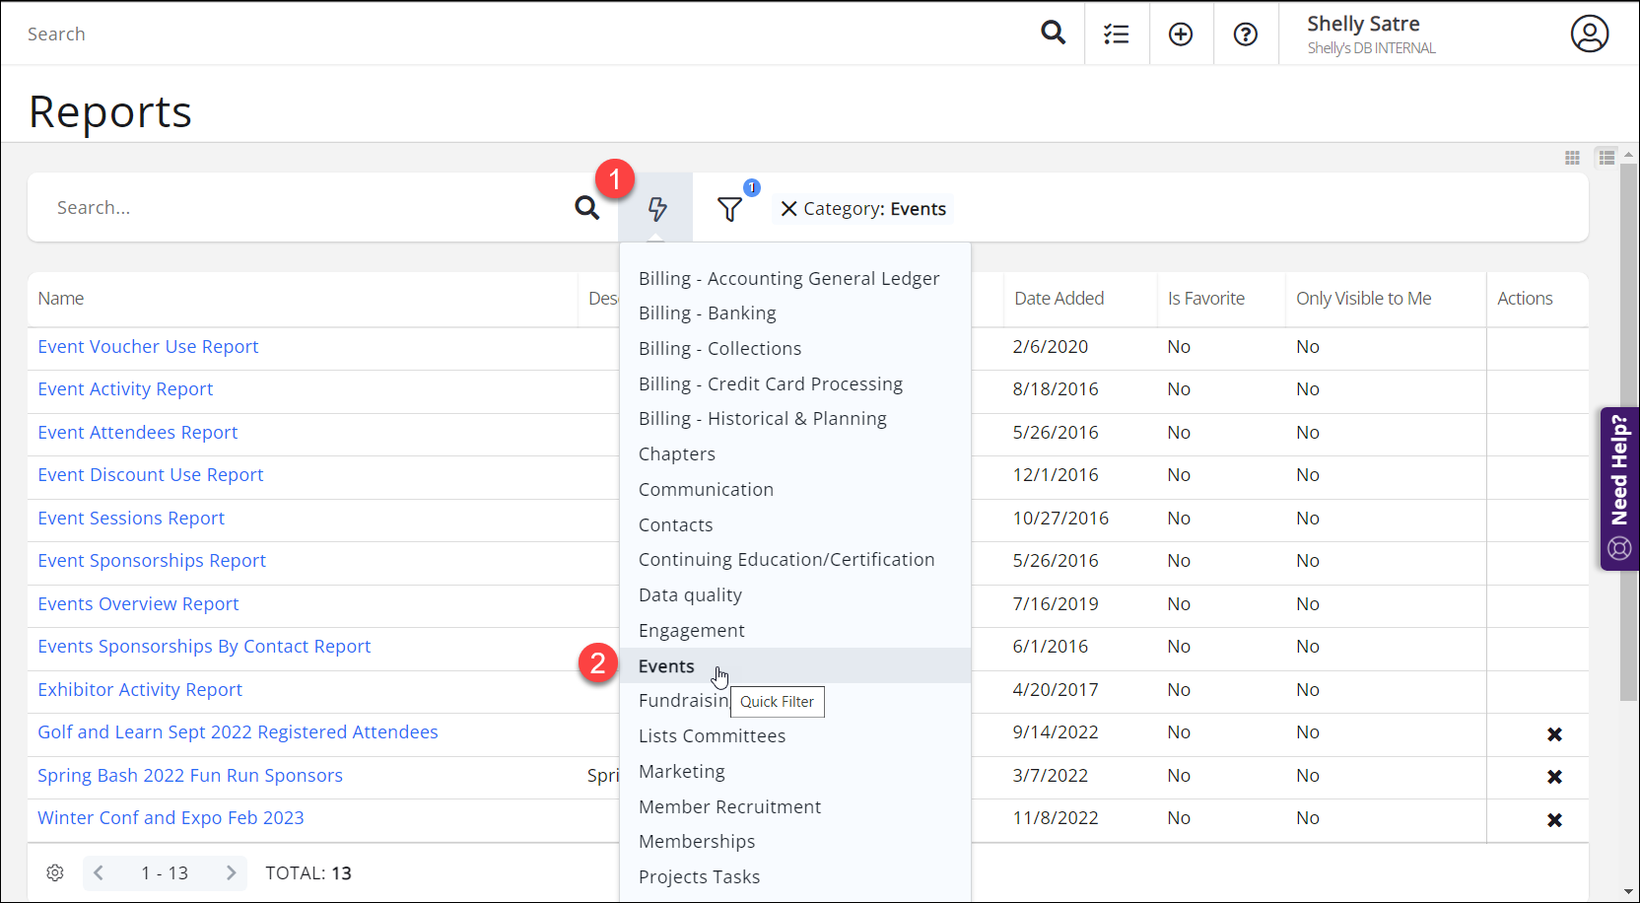Choose Memberships from quick filter list
Image resolution: width=1640 pixels, height=903 pixels.
pos(697,842)
